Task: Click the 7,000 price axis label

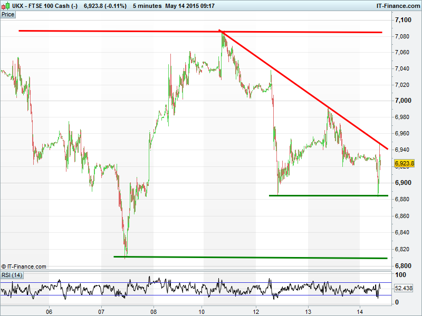Action: pyautogui.click(x=403, y=101)
